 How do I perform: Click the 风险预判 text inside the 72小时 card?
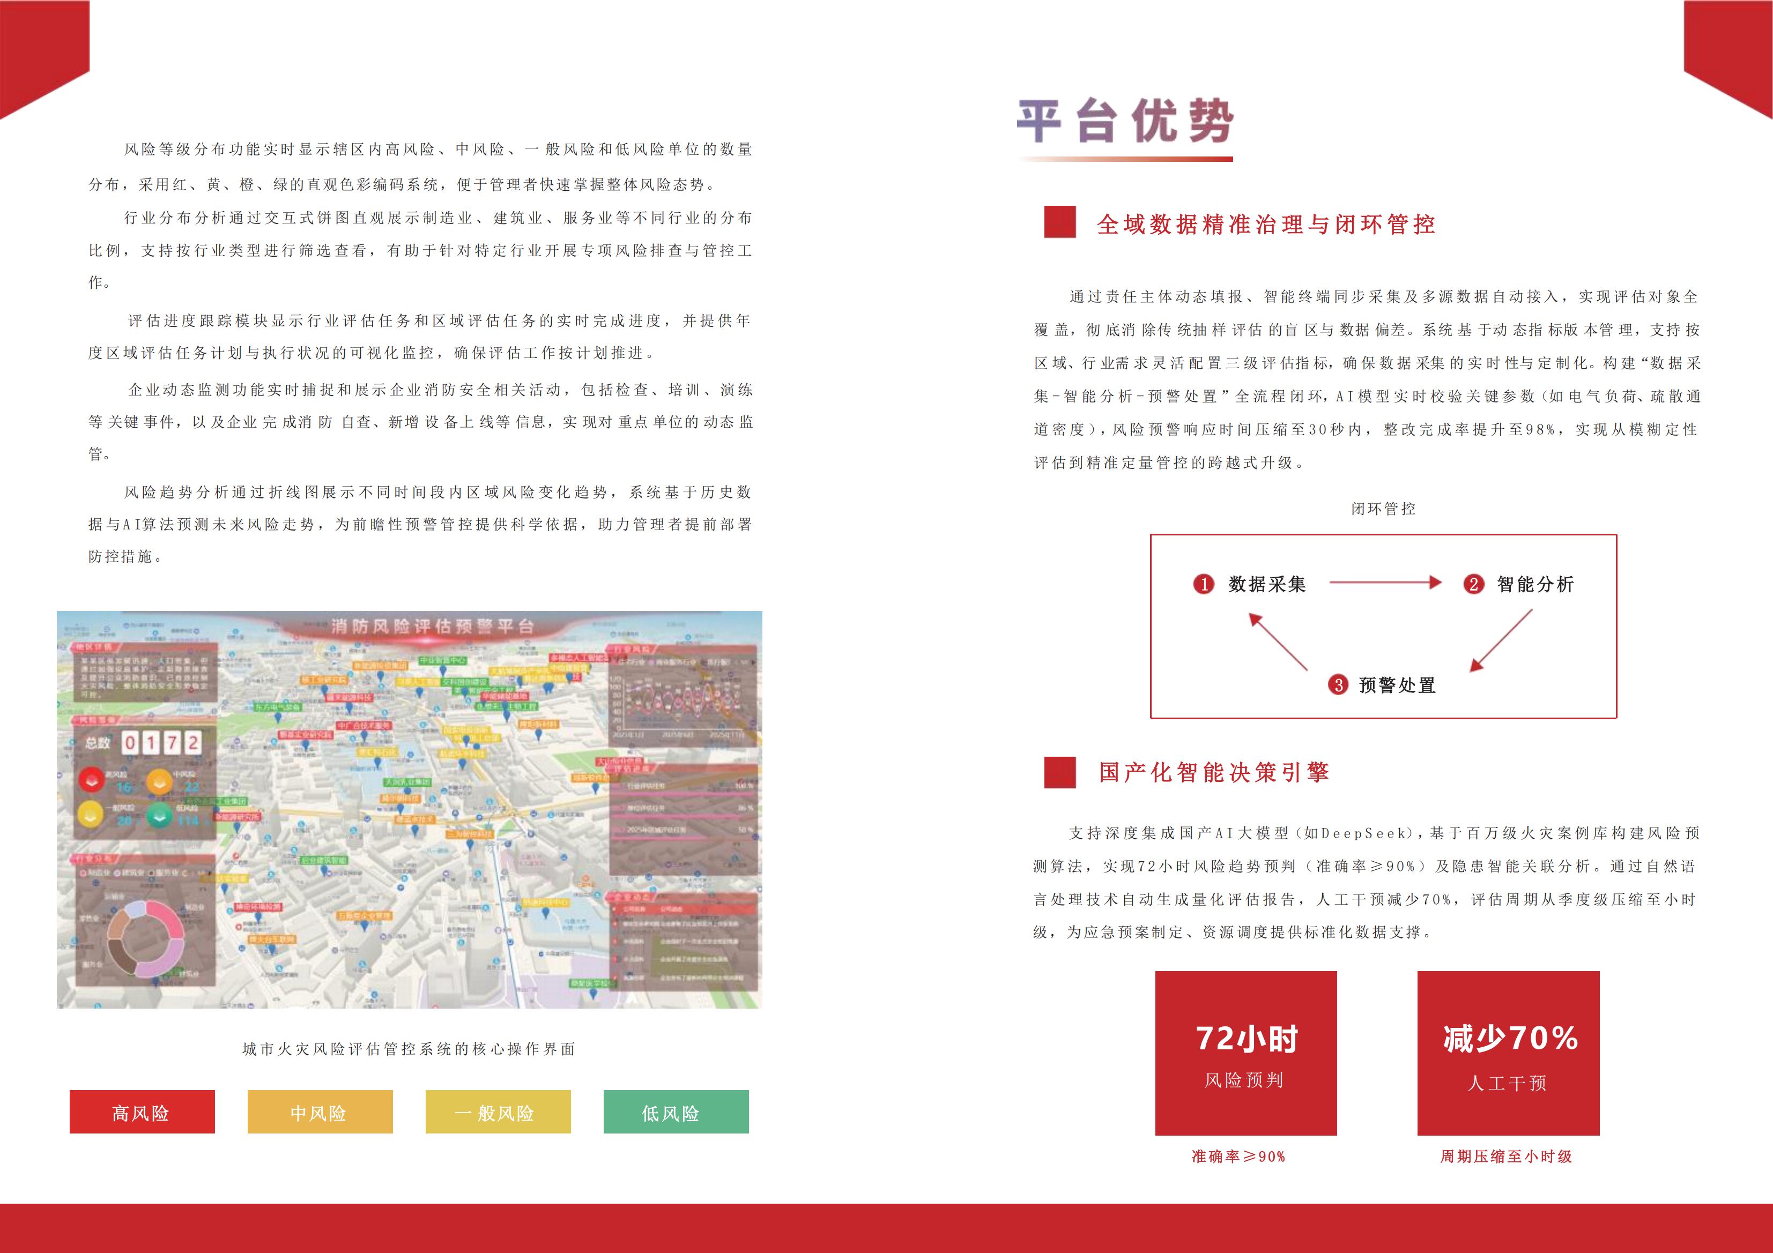[1244, 1080]
